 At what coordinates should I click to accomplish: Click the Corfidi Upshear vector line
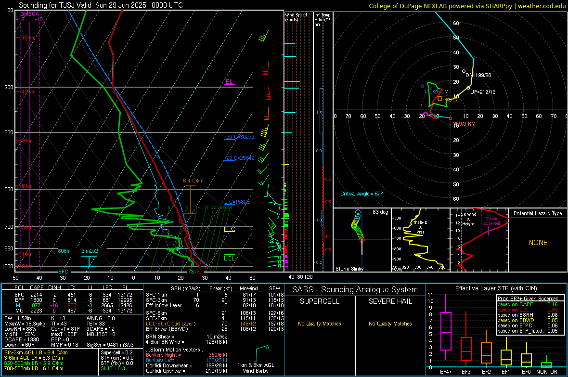(x=187, y=371)
